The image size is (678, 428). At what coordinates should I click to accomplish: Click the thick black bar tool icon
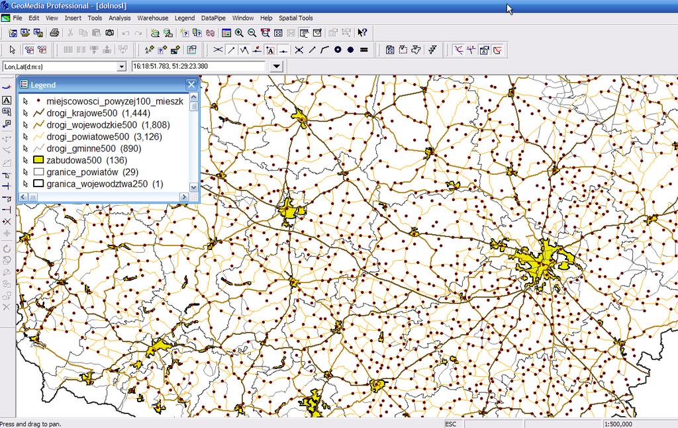pos(363,50)
